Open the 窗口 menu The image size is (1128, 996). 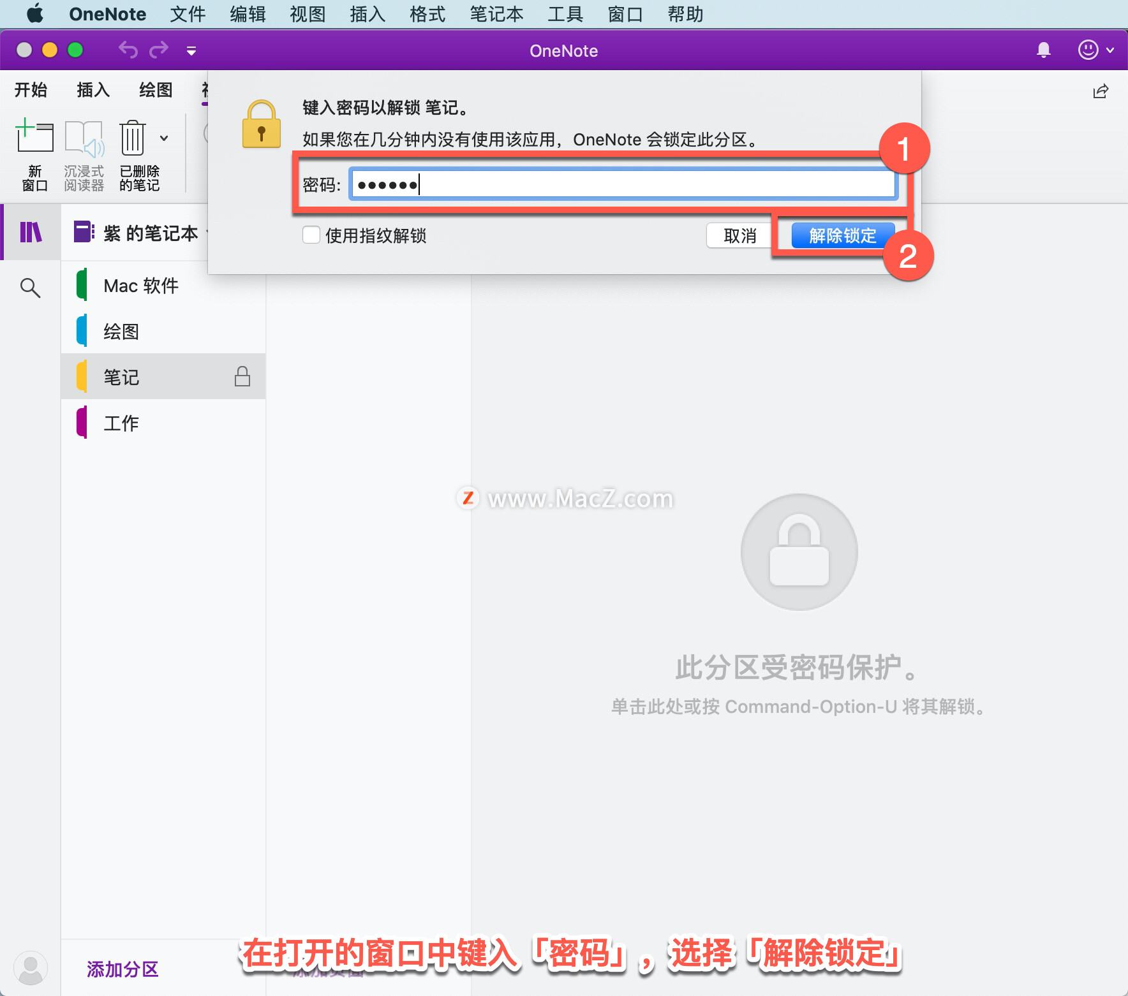tap(625, 14)
